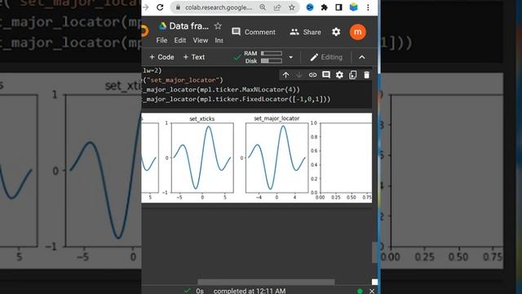Screen dimensions: 522x294
Task: Copy link to the cell
Action: coord(312,75)
